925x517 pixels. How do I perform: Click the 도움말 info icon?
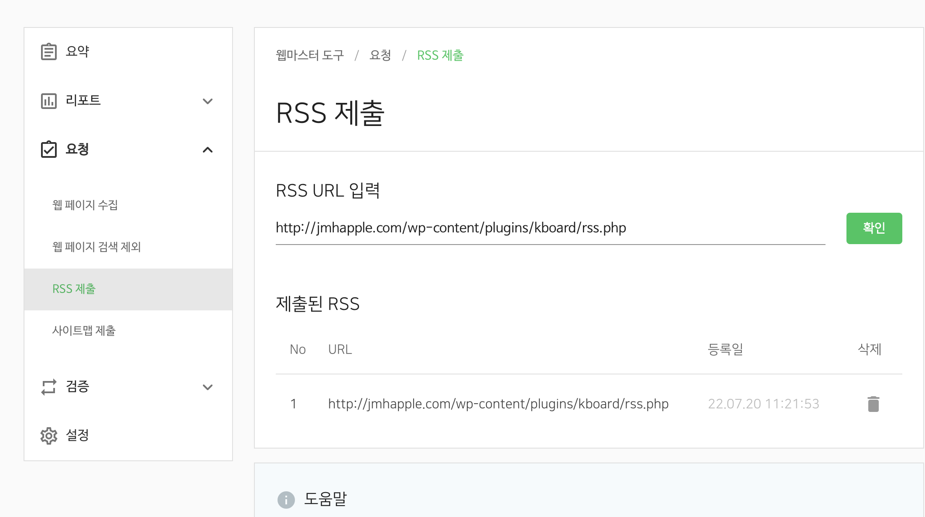[286, 500]
